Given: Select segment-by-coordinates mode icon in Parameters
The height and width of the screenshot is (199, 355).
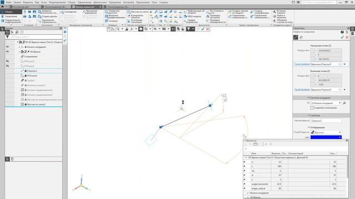Looking at the screenshot, I should (296, 37).
